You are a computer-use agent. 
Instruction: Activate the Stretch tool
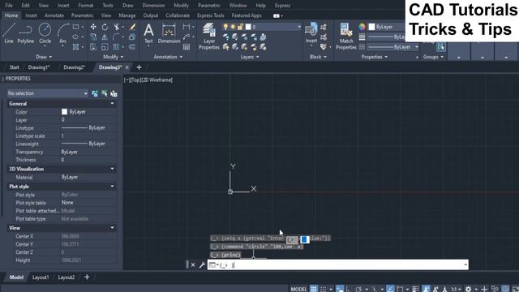tap(93, 47)
